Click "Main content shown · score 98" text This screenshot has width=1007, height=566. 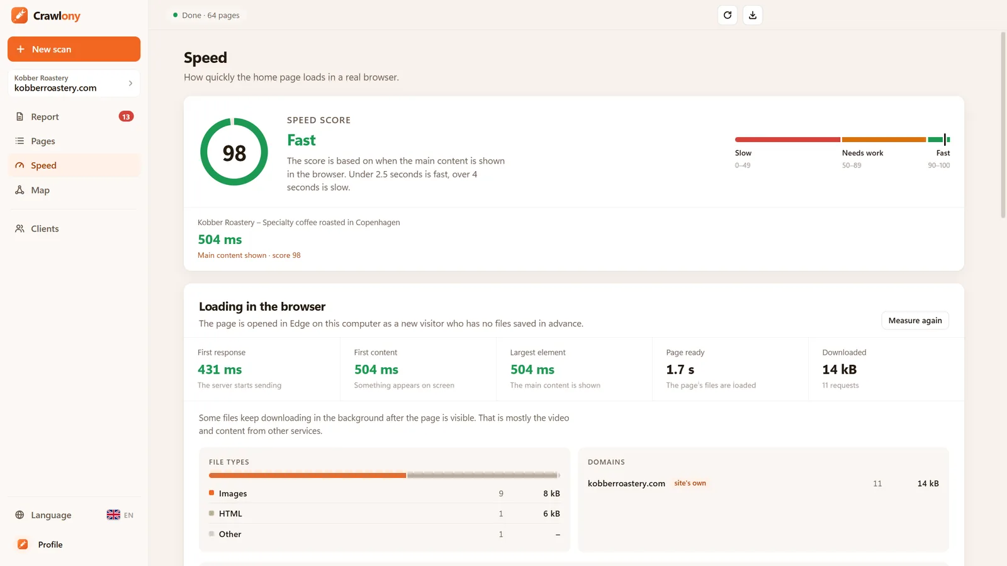pos(249,255)
